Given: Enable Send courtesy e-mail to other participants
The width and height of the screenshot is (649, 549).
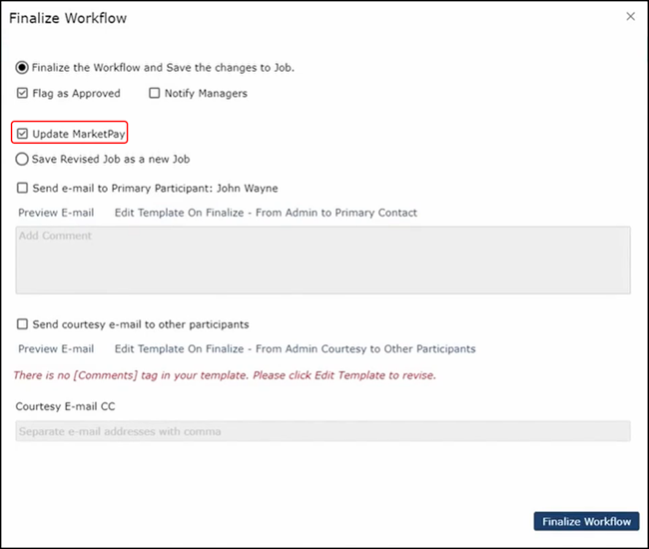Looking at the screenshot, I should (x=23, y=324).
